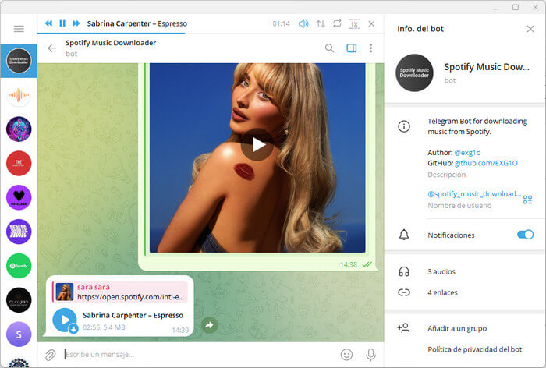Screen dimensions: 546x368
Task: Search in this chat
Action: [329, 48]
